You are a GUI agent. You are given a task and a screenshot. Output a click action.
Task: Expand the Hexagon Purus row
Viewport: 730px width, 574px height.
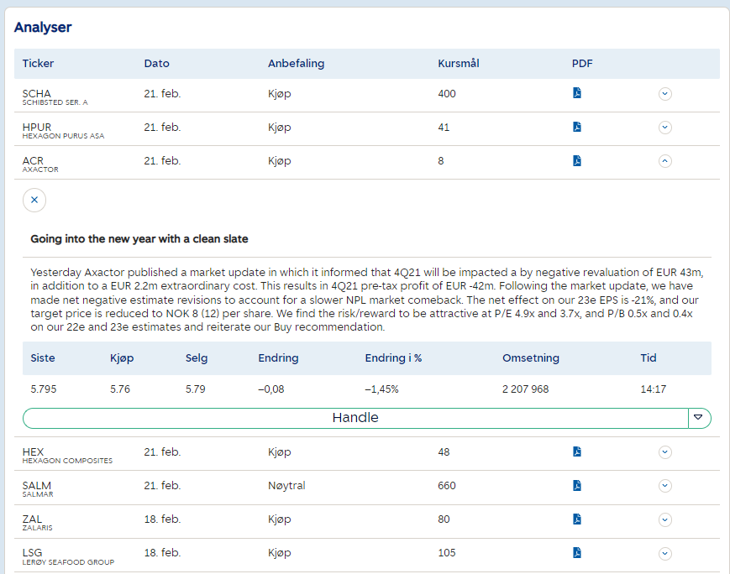click(x=664, y=128)
